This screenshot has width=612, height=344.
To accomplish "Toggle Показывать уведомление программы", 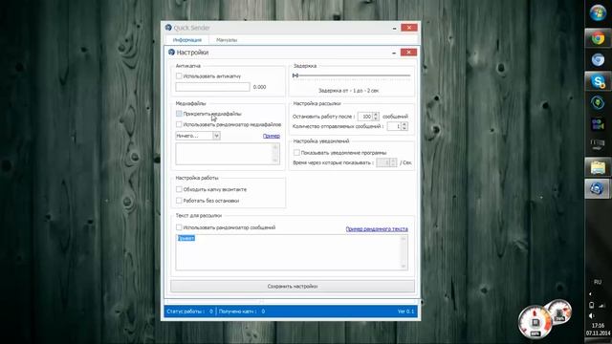I will click(296, 153).
